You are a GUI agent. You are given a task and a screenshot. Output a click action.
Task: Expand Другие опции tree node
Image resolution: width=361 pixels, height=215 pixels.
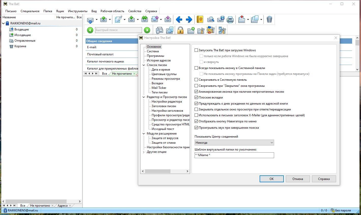coord(144,152)
